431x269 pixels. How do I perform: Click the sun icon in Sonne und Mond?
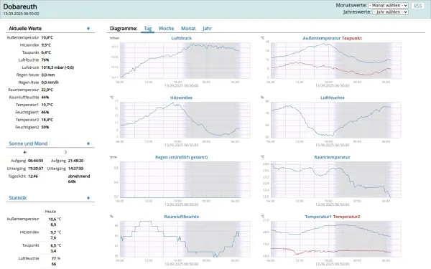pos(24,152)
